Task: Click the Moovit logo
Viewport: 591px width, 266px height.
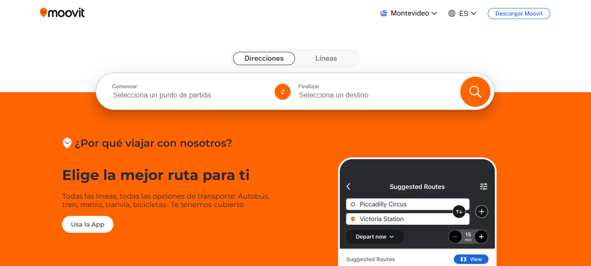Action: point(62,13)
